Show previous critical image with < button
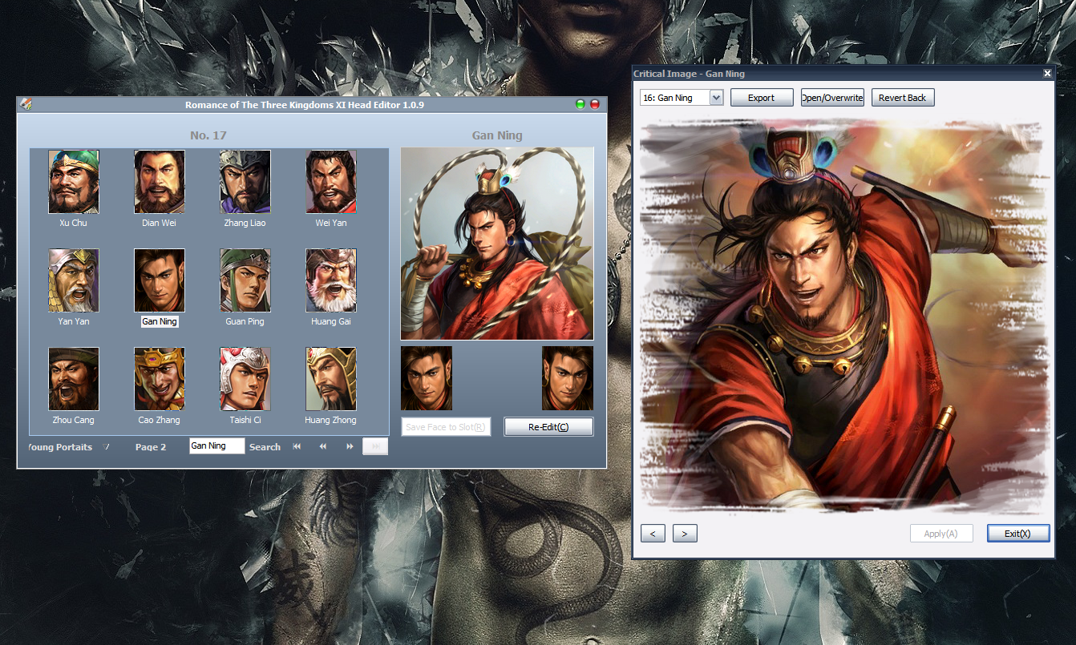Image resolution: width=1076 pixels, height=645 pixels. [x=653, y=534]
